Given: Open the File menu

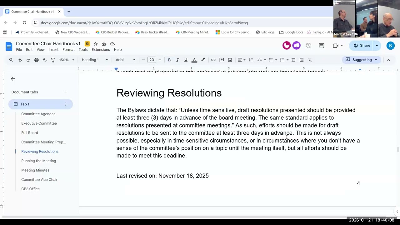Looking at the screenshot, I should [x=19, y=50].
